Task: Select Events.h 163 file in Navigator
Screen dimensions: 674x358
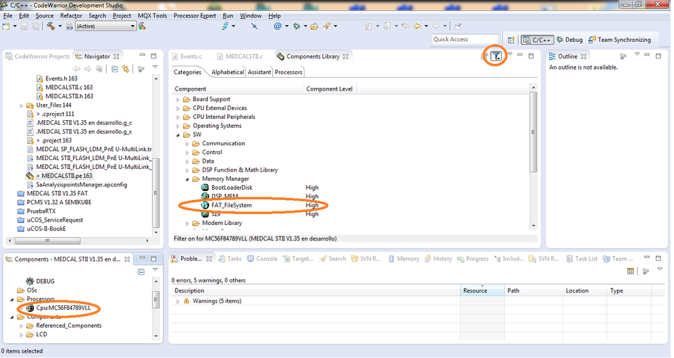Action: (x=61, y=78)
